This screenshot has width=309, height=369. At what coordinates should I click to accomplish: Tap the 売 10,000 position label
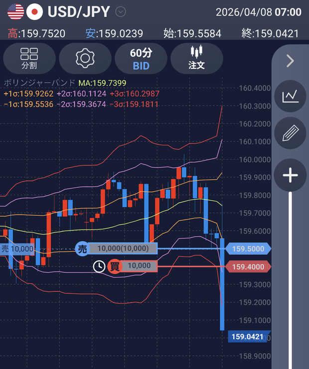pos(17,249)
